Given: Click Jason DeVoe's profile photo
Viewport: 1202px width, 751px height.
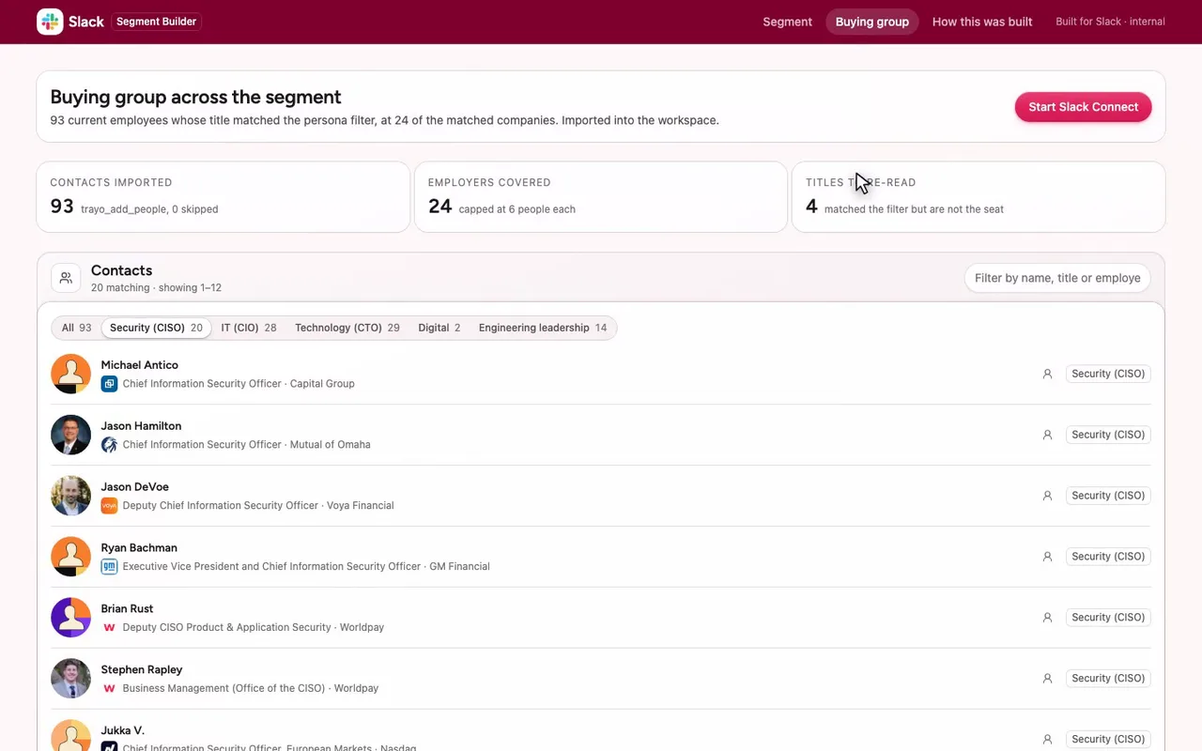Looking at the screenshot, I should (x=70, y=496).
